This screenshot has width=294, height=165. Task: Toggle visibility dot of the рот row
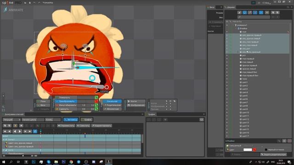[227, 55]
